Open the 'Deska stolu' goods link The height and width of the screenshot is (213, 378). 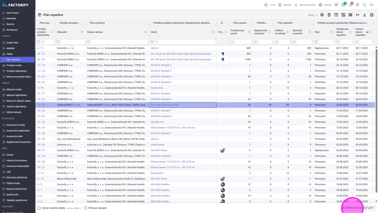coord(157,88)
